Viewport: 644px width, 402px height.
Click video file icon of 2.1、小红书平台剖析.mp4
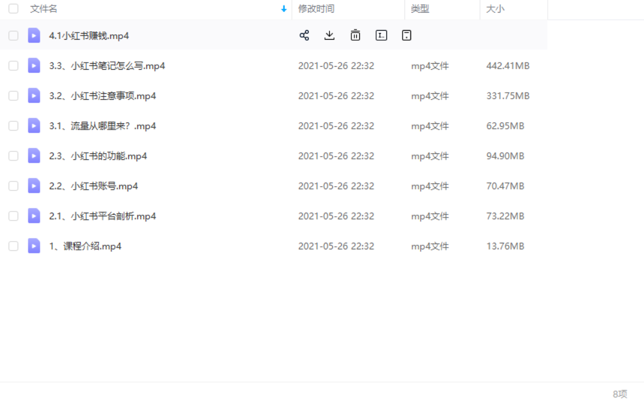[x=34, y=216]
